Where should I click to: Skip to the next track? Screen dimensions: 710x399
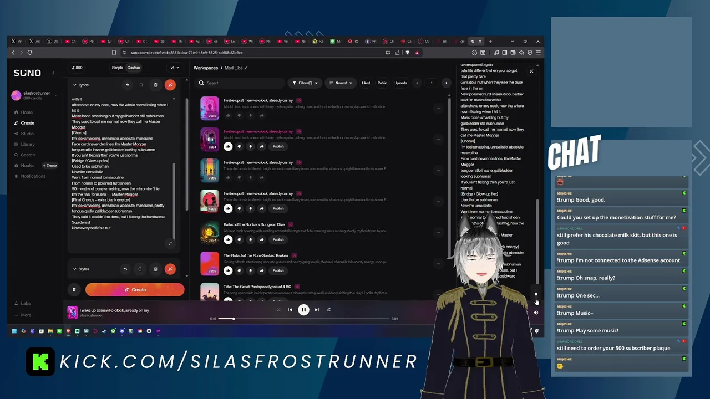point(317,310)
